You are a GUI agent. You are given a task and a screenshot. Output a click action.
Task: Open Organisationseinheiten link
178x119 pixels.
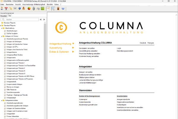(125, 102)
